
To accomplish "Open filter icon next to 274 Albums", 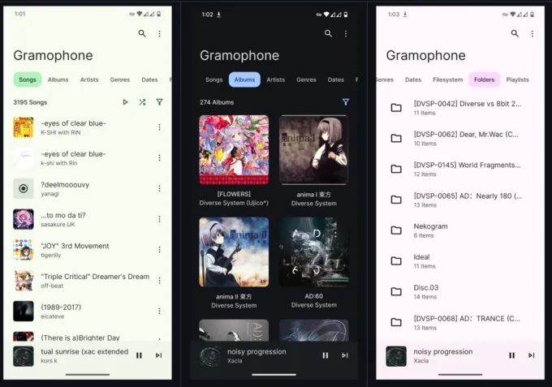I will [346, 102].
